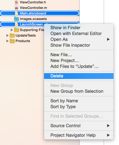Expand the UpdateTests group disclosure triangle
The image size is (119, 145).
tap(7, 35)
